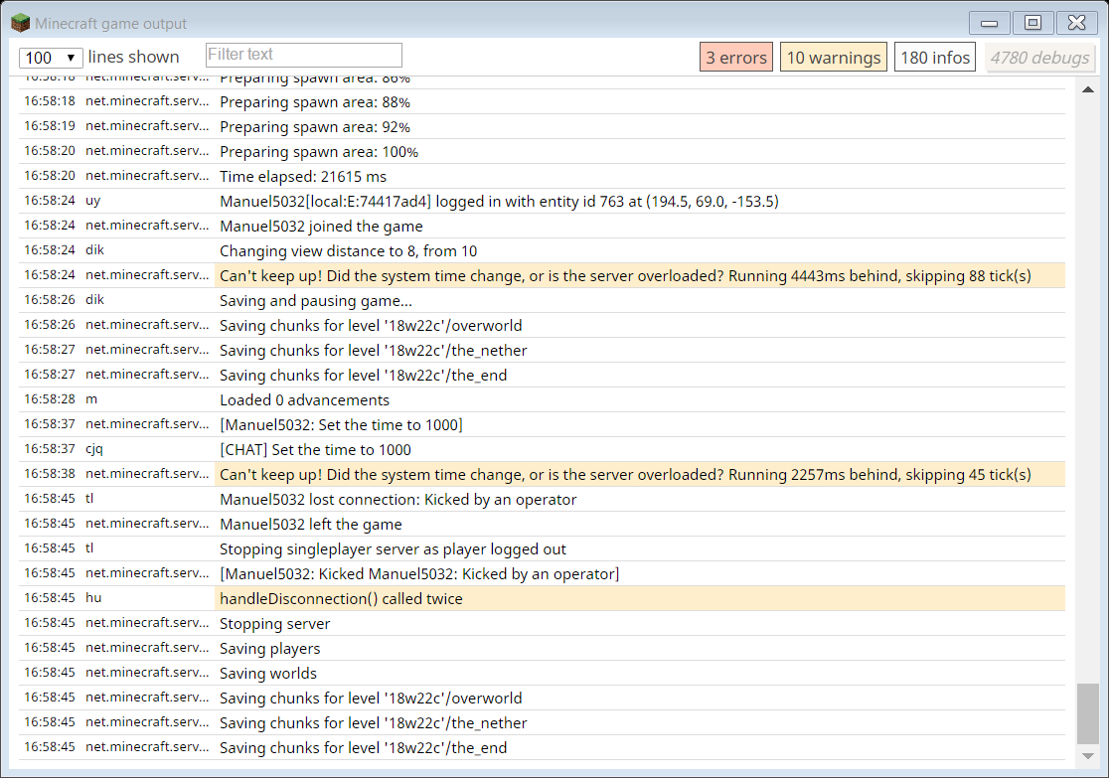Viewport: 1109px width, 778px height.
Task: Click the 'Loaded 0 advancements' log entry
Action: click(304, 400)
